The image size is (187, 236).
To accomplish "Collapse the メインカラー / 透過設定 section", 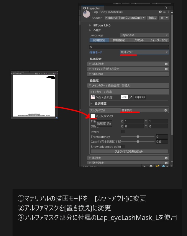I will pyautogui.click(x=128, y=85).
